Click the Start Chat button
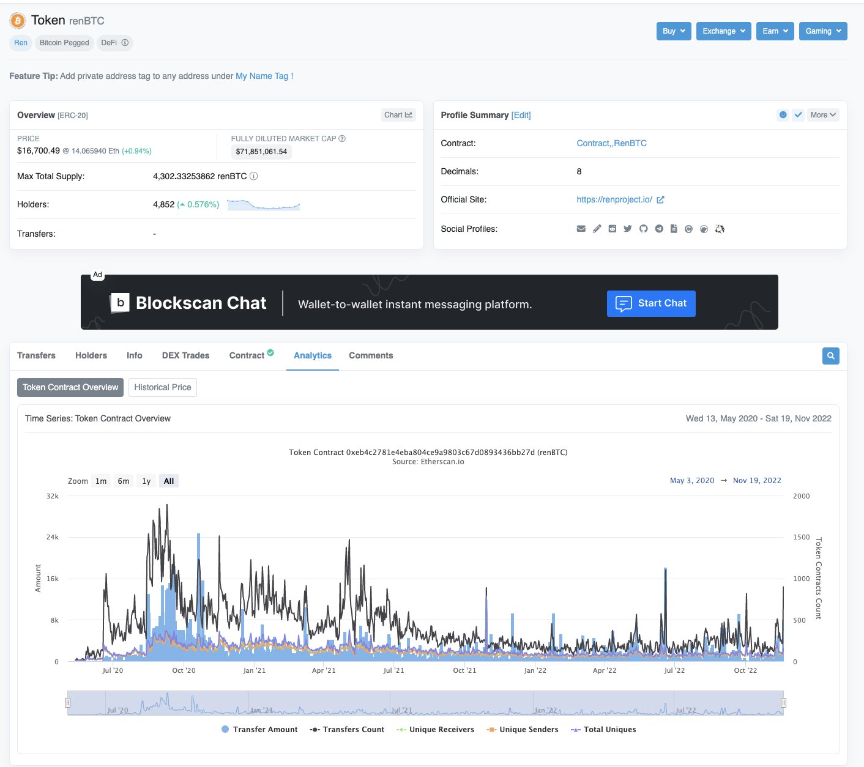Viewport: 864px width, 767px height. point(651,303)
